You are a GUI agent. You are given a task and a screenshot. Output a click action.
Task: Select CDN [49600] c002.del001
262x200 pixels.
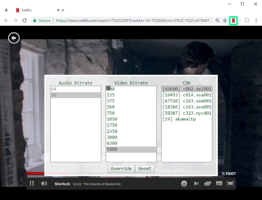187,89
